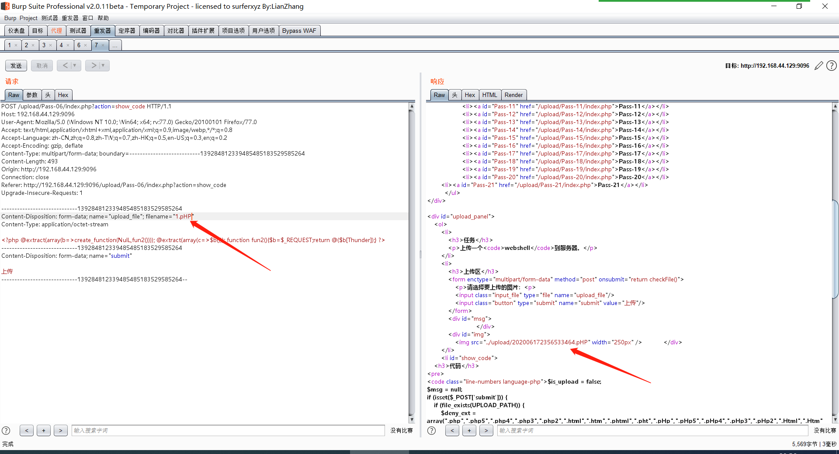The image size is (839, 454).
Task: Show the response Hex view
Action: pos(470,95)
